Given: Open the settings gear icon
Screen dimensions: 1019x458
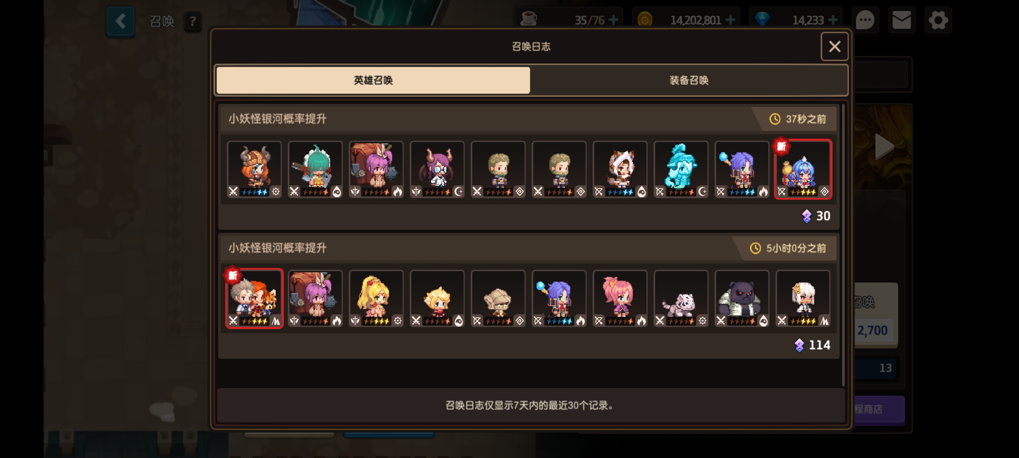Looking at the screenshot, I should coord(938,20).
